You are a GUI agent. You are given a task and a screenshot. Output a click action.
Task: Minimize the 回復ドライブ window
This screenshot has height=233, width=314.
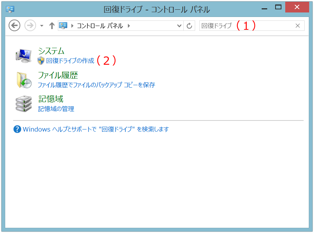pyautogui.click(x=264, y=8)
